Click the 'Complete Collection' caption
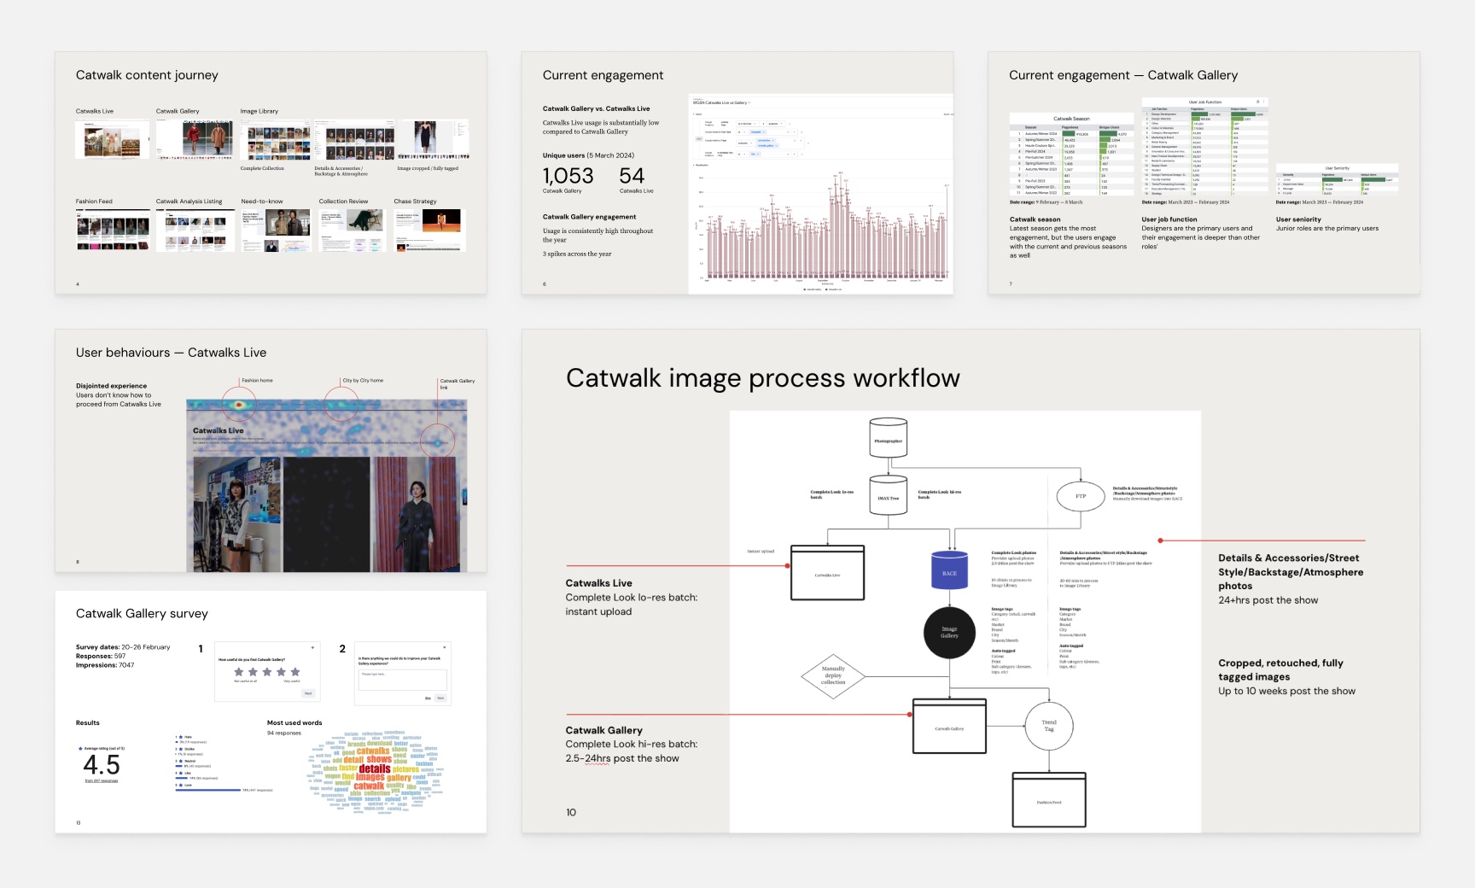Screen dimensions: 1475x888 (x=262, y=168)
